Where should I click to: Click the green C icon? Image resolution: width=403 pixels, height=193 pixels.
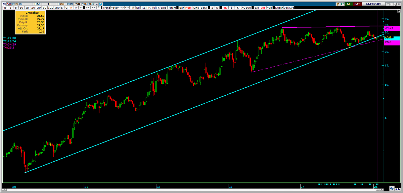click(342, 4)
